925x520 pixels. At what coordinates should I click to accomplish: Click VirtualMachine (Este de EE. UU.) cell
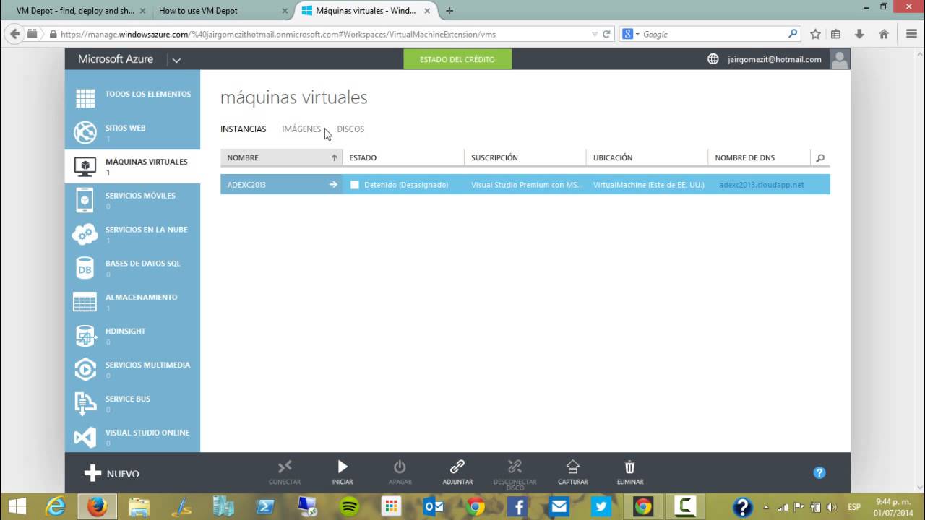point(647,185)
